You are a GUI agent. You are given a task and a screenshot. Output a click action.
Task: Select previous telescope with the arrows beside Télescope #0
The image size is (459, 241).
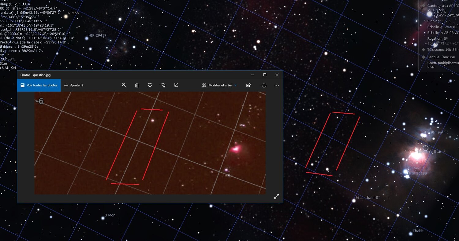(x=423, y=49)
